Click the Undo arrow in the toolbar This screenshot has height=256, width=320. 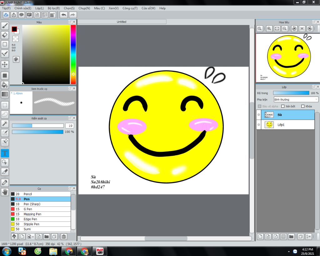[64, 15]
